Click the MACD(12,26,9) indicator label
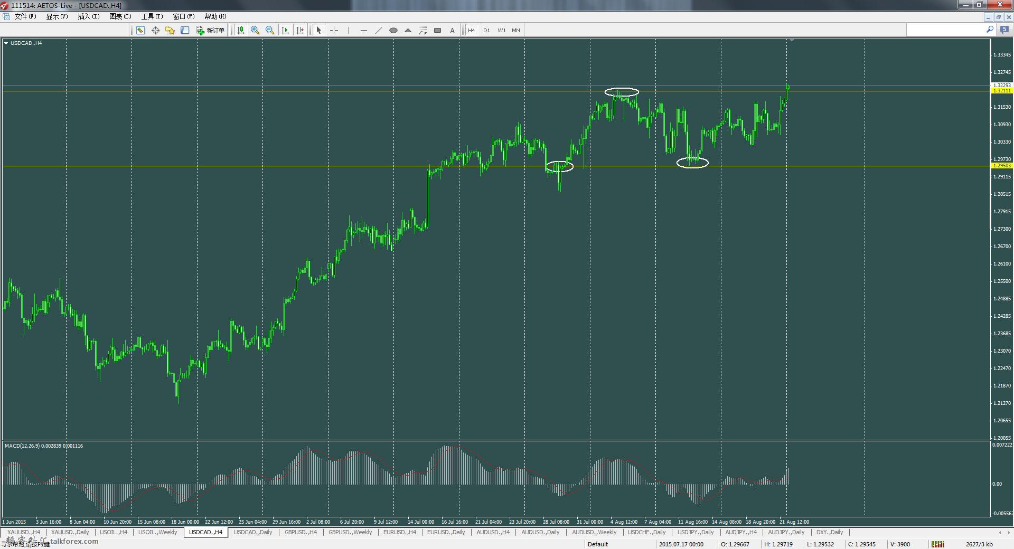This screenshot has height=549, width=1014. click(x=44, y=446)
